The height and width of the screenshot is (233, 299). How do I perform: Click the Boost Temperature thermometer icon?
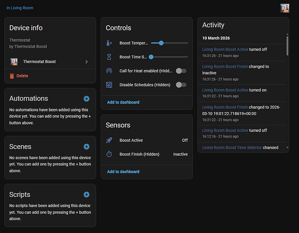[x=109, y=43]
